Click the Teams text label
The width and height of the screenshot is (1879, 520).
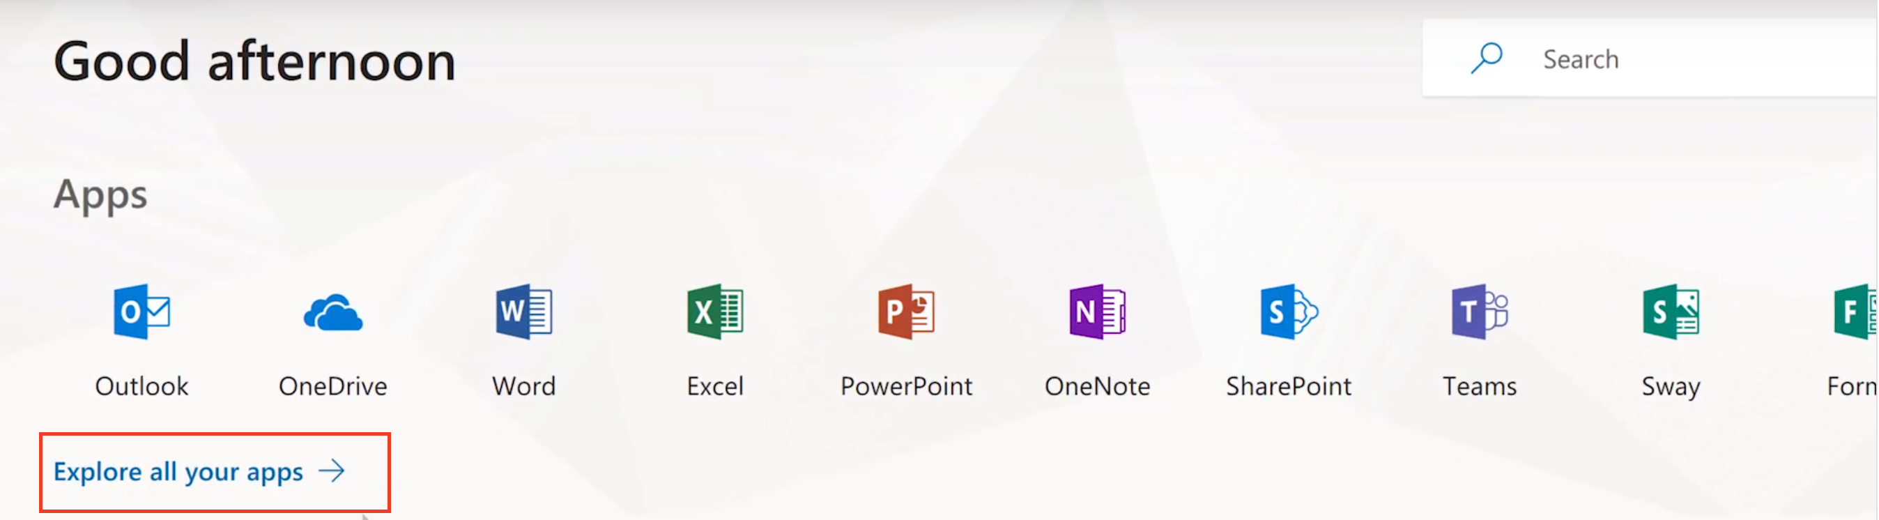coord(1479,385)
